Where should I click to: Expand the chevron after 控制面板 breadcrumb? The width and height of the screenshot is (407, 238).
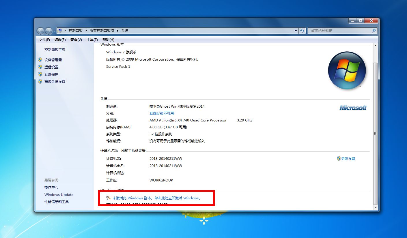pos(86,30)
